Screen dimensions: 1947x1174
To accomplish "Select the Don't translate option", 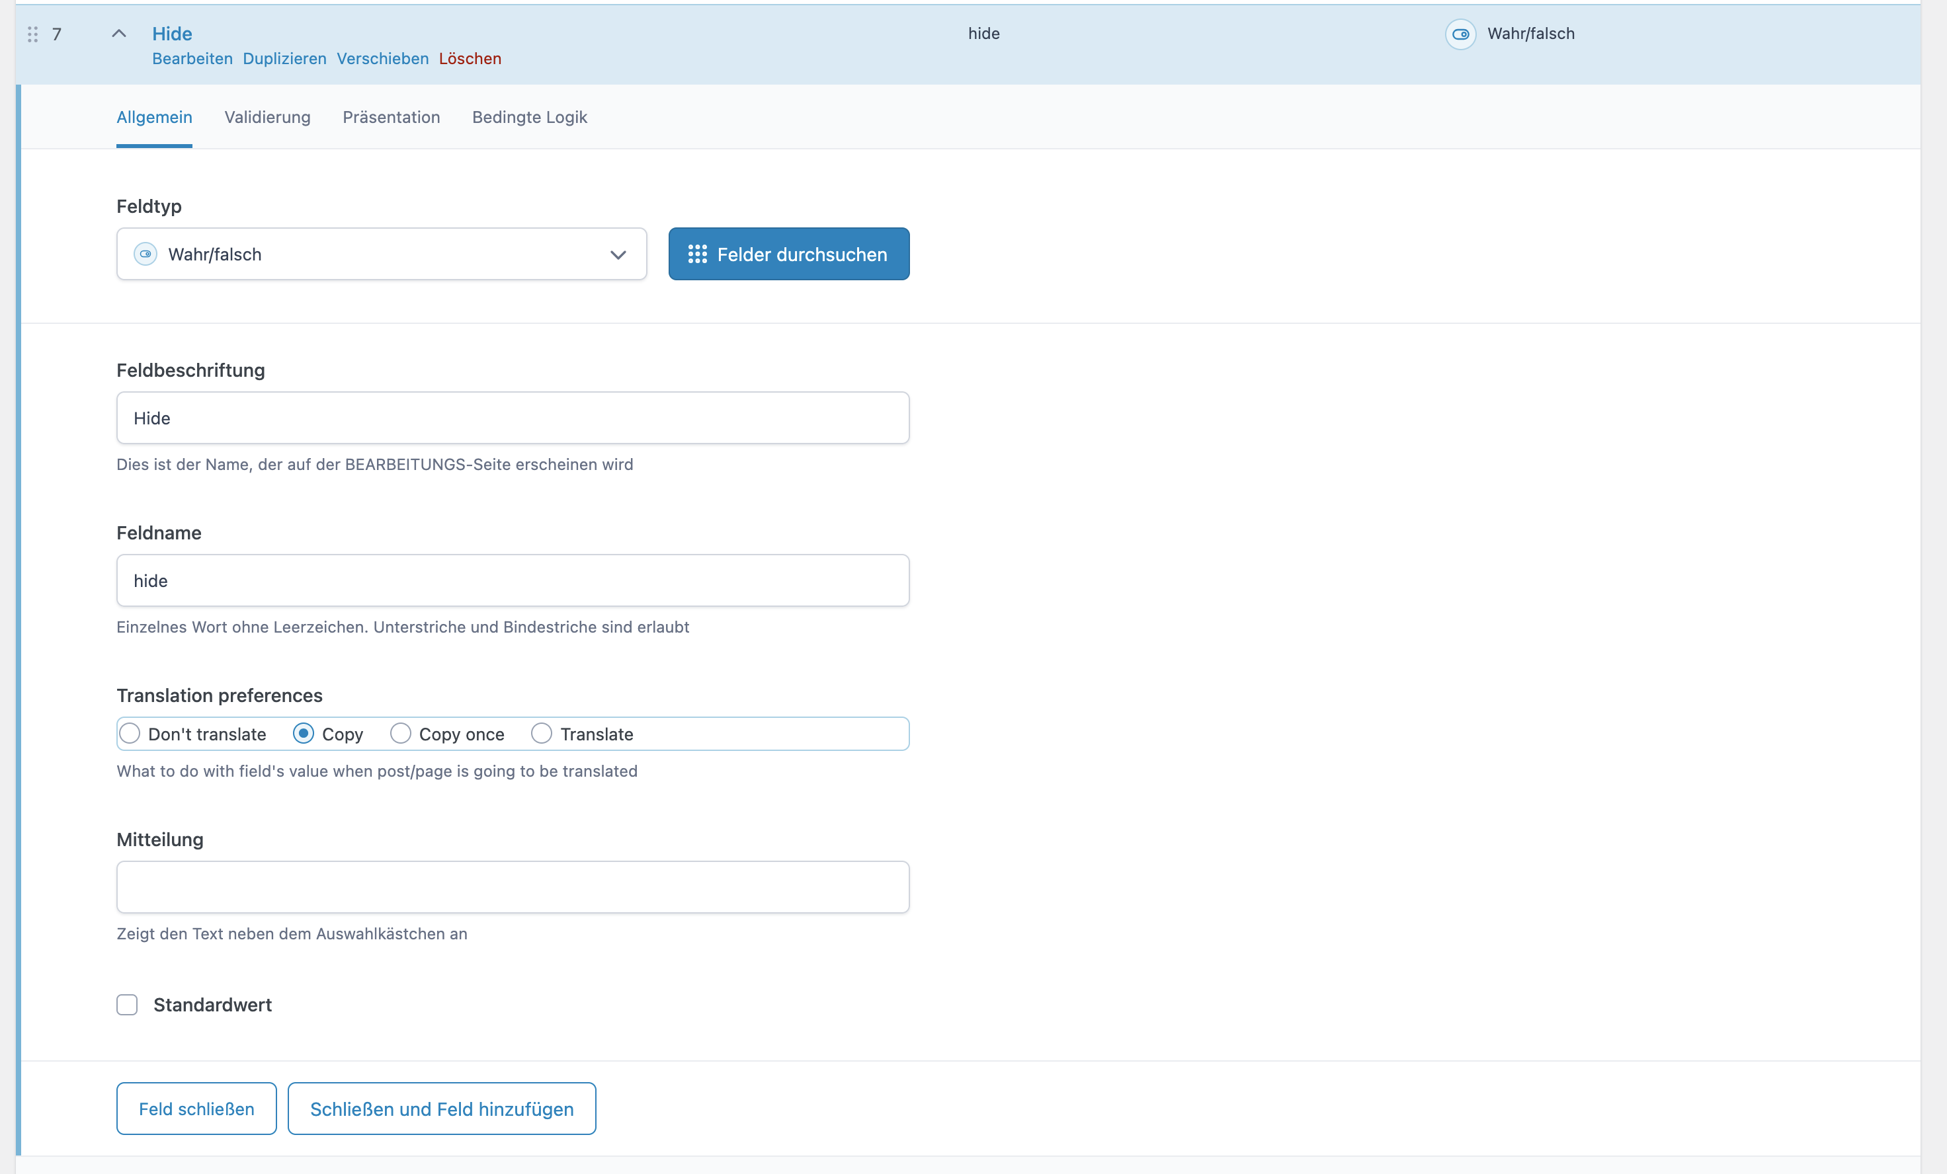I will pyautogui.click(x=130, y=734).
